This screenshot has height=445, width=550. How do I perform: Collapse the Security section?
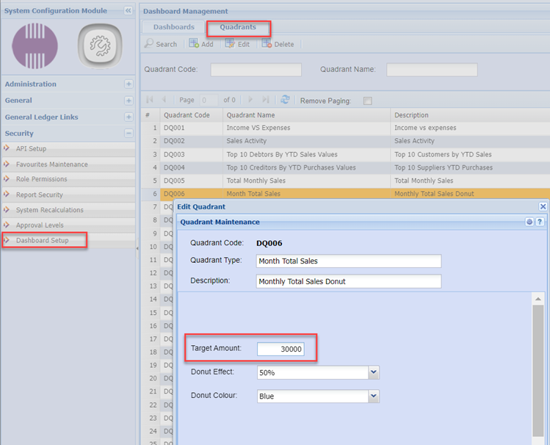tap(129, 134)
